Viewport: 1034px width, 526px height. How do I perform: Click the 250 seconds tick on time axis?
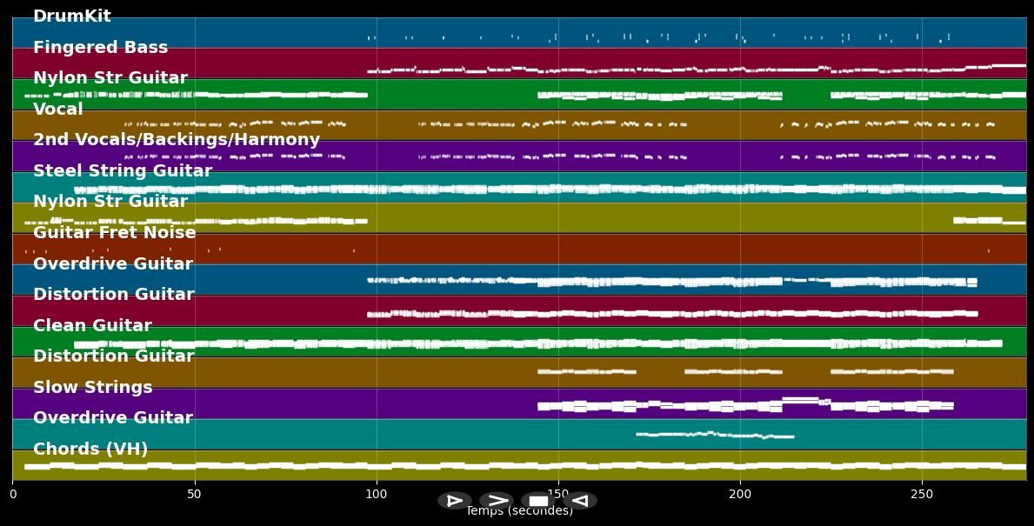922,495
